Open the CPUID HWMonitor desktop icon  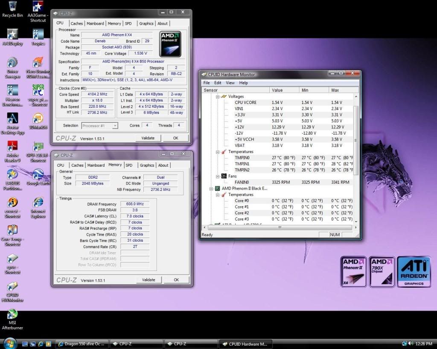[x=12, y=287]
